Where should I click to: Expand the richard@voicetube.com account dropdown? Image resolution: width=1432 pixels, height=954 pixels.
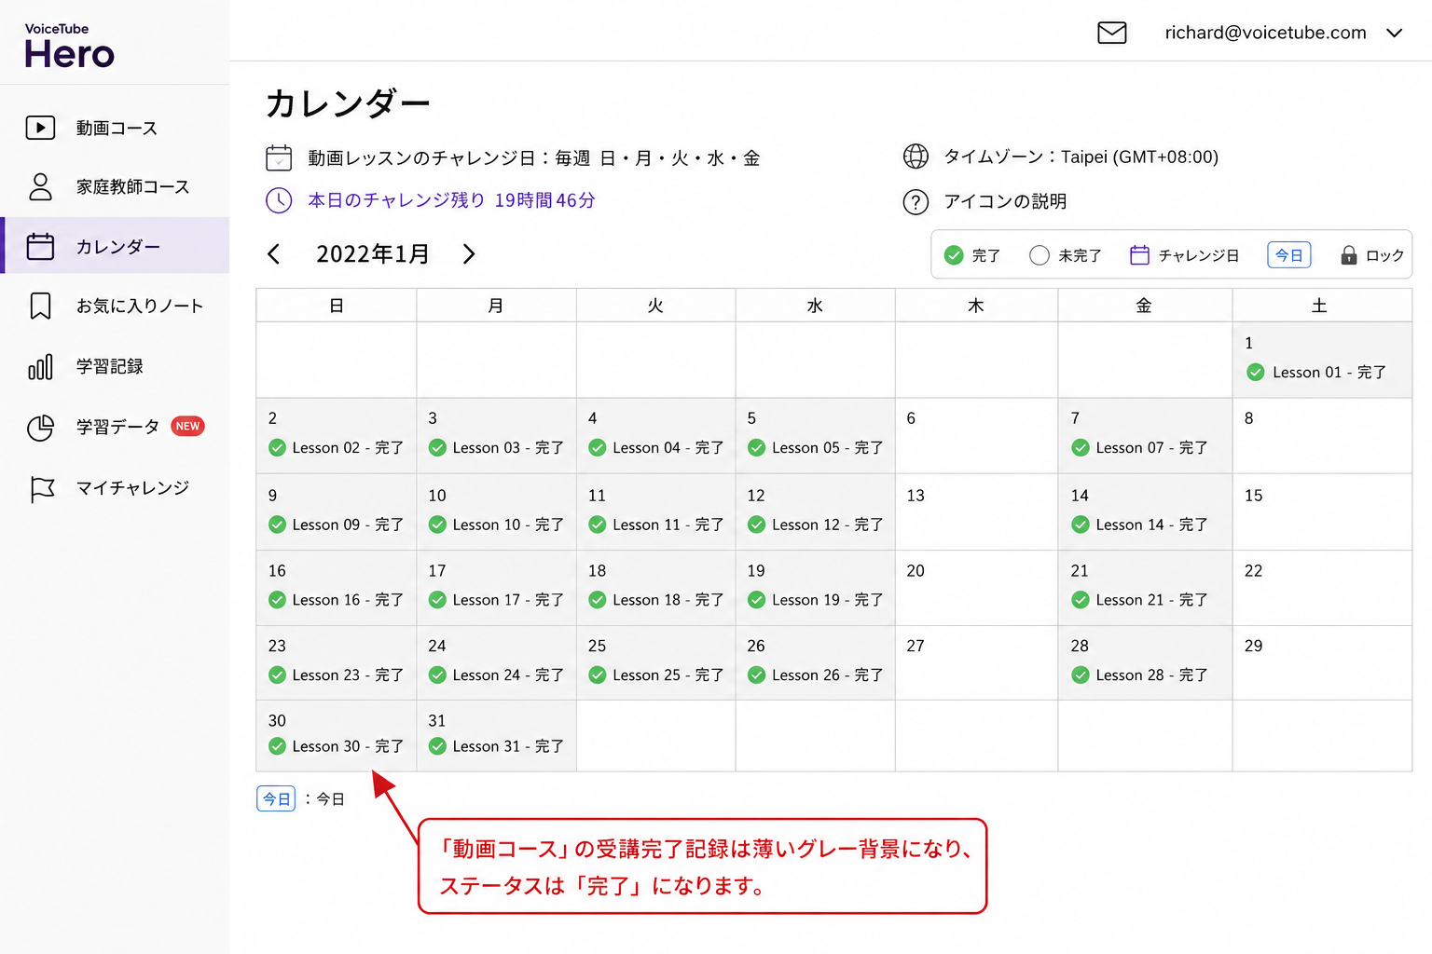pyautogui.click(x=1394, y=34)
